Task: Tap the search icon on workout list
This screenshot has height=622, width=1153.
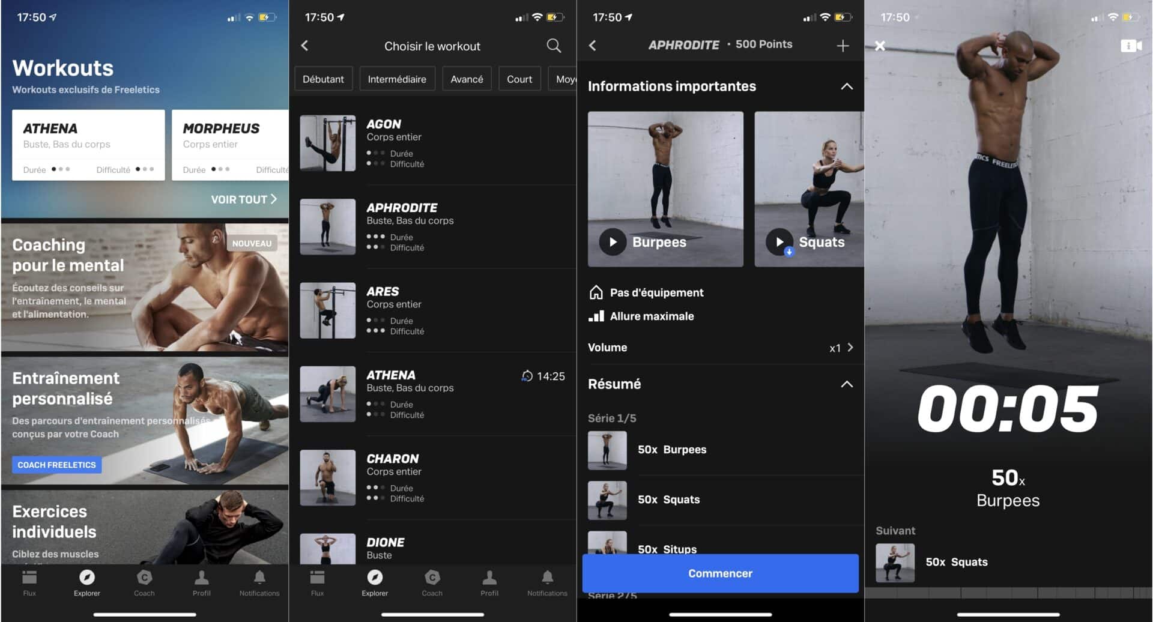Action: tap(553, 46)
